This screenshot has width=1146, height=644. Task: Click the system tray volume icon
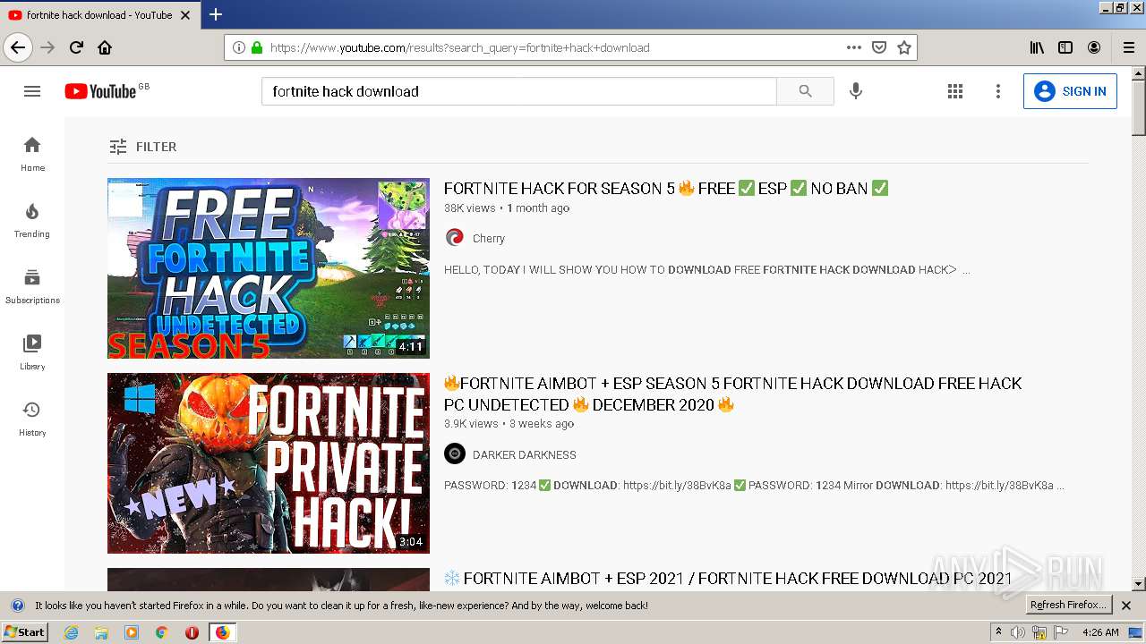(x=1017, y=632)
